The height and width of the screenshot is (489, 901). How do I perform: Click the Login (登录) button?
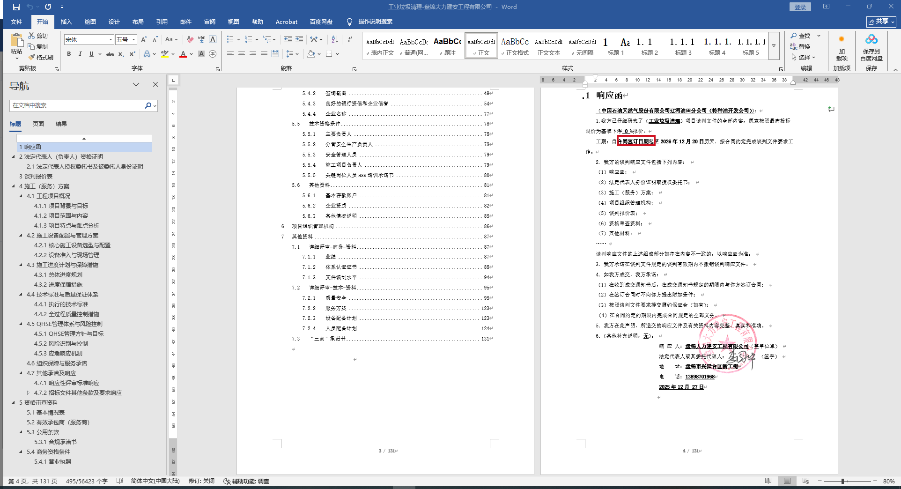[x=800, y=7]
